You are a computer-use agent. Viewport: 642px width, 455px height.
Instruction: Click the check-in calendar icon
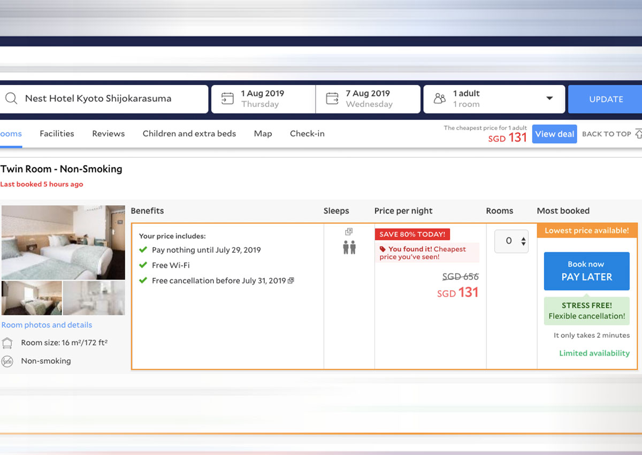227,99
